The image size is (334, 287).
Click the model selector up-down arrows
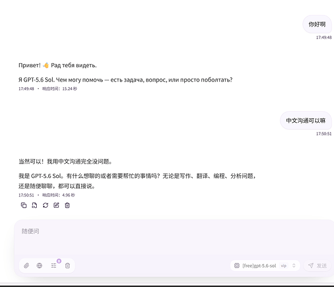(294, 266)
